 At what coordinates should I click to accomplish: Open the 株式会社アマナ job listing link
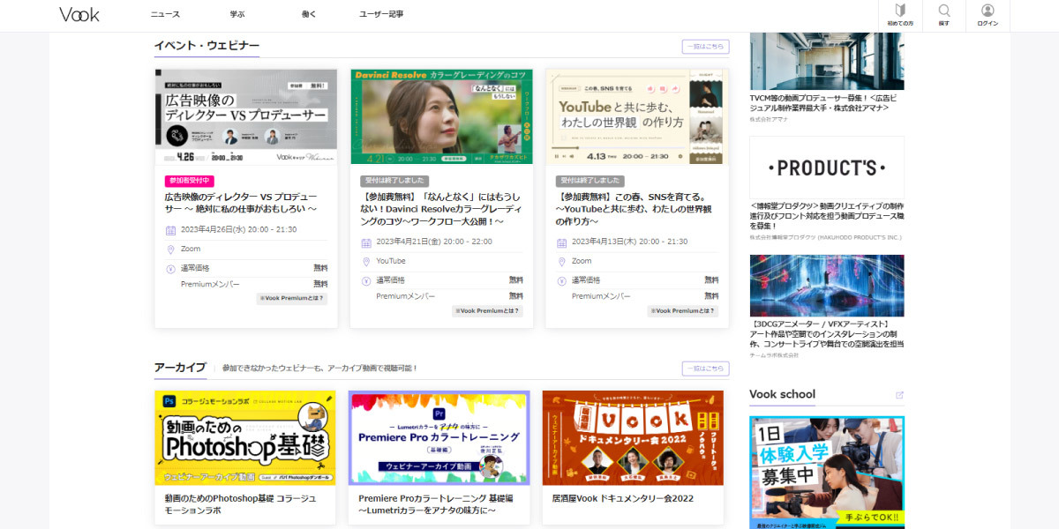pos(824,100)
